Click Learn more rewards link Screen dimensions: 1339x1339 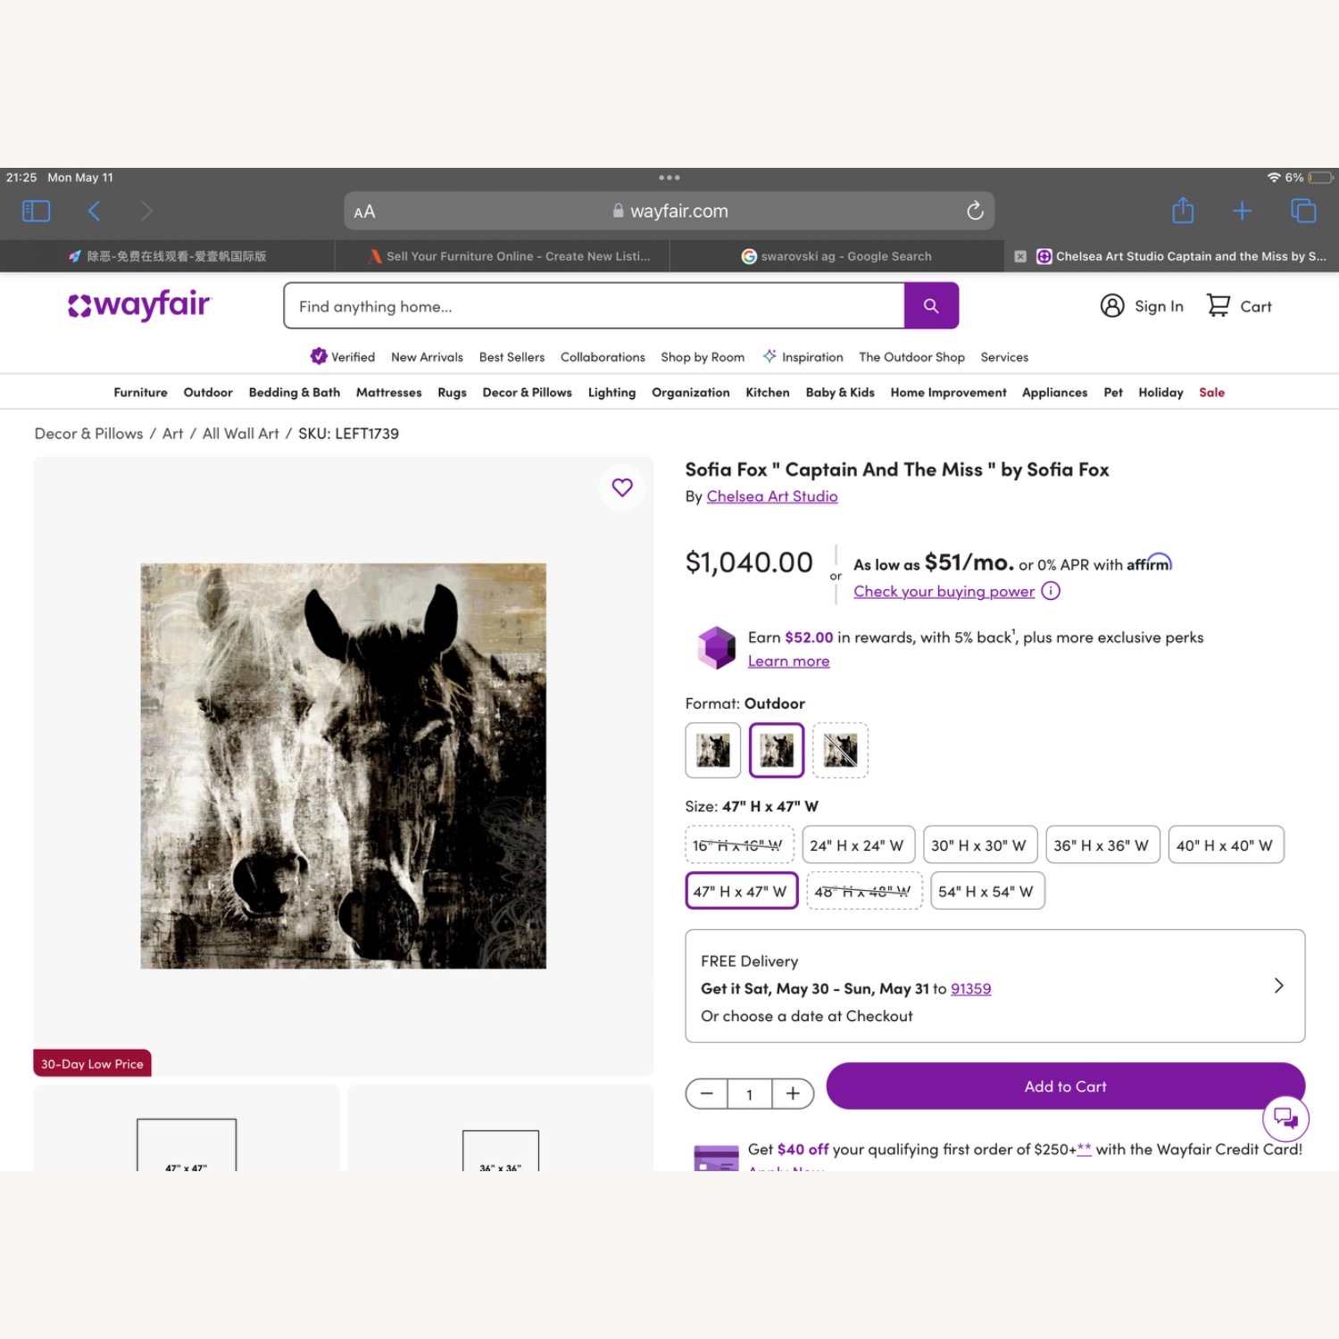[789, 661]
